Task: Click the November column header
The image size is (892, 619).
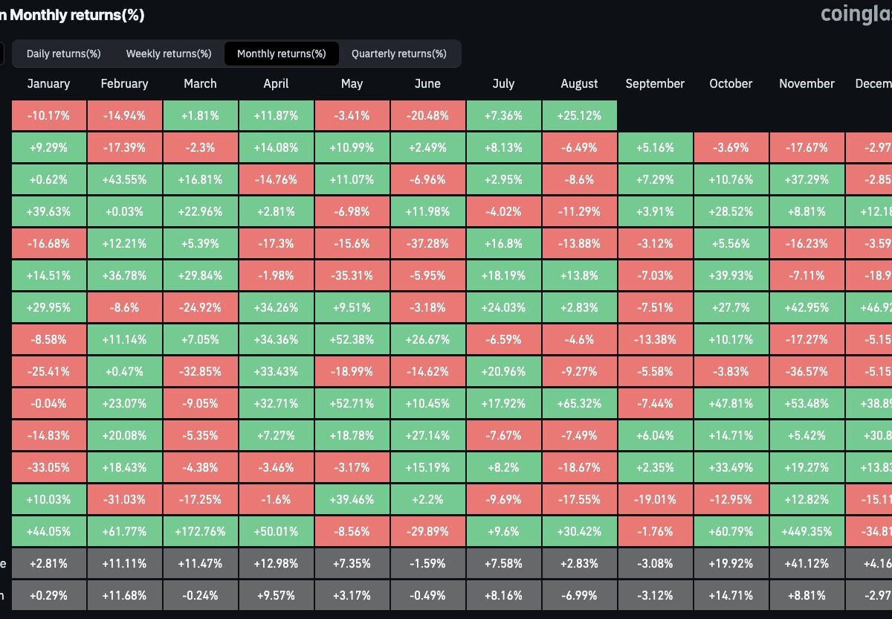Action: [x=807, y=83]
